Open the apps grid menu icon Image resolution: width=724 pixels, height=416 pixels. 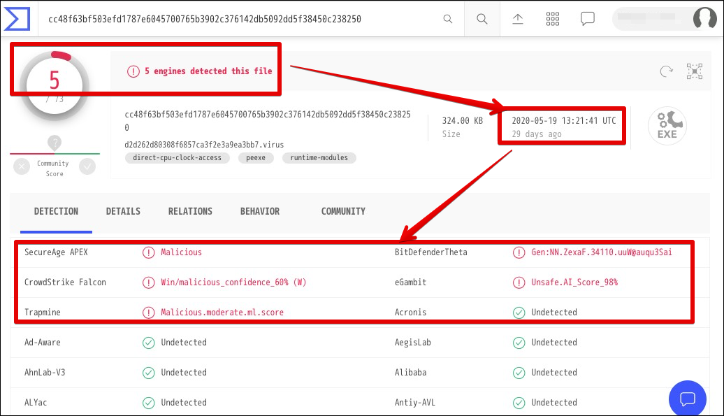[x=553, y=19]
